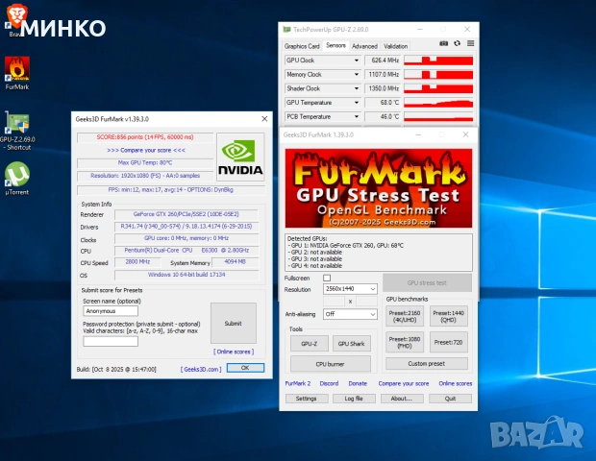
Task: Run the Preset:2160 (4K/UHD) benchmark
Action: click(x=405, y=316)
